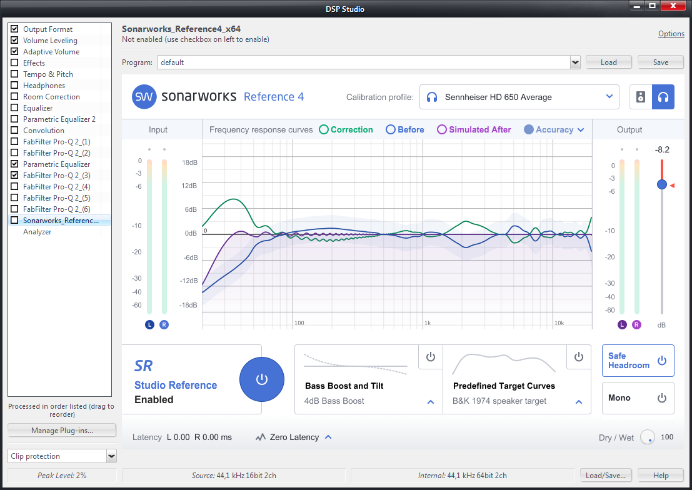Click the bass boost curve preview

pos(356,364)
